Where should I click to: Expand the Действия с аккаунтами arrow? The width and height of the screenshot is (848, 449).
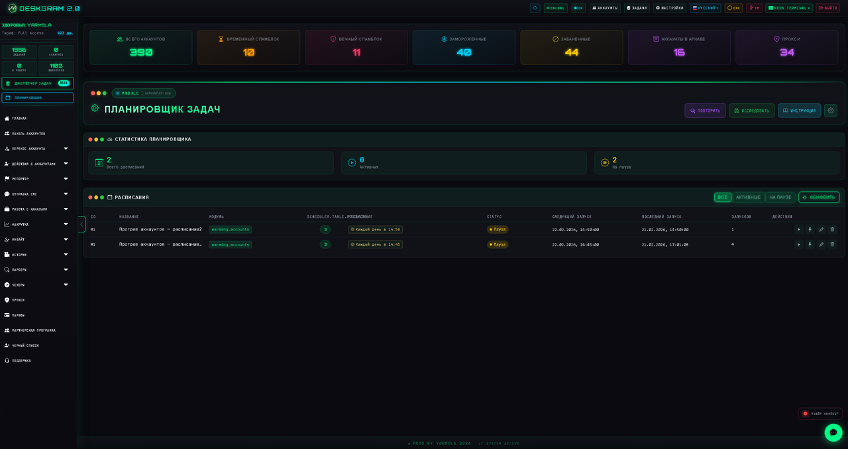click(x=66, y=164)
